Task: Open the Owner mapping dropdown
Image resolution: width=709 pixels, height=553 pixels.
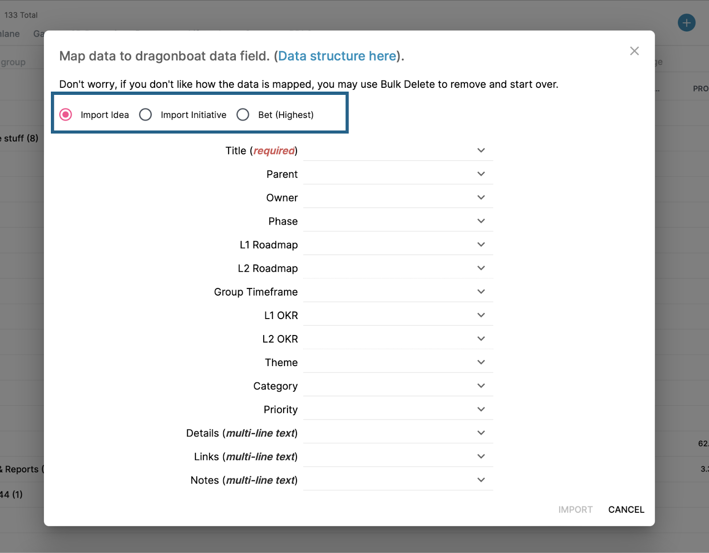Action: click(x=398, y=198)
